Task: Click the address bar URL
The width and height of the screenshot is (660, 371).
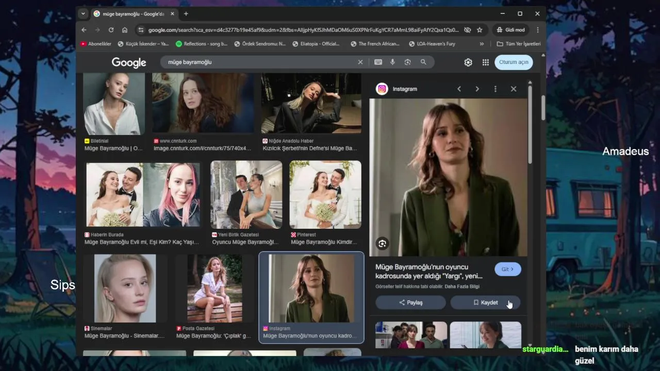Action: (x=303, y=30)
